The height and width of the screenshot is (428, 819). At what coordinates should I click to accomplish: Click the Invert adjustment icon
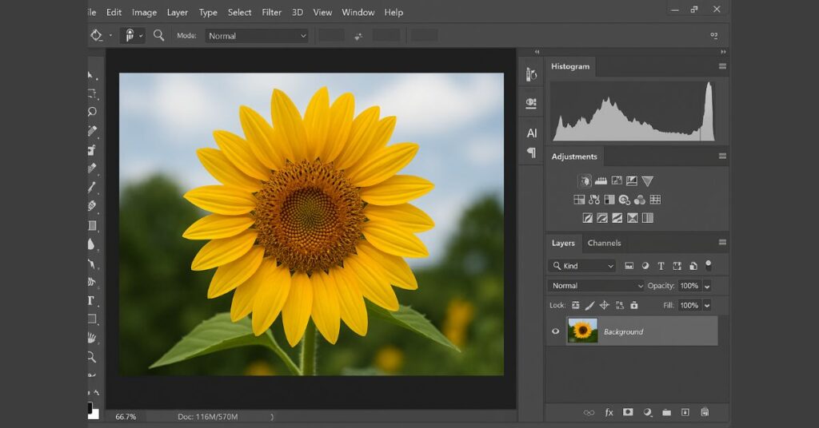(x=588, y=218)
